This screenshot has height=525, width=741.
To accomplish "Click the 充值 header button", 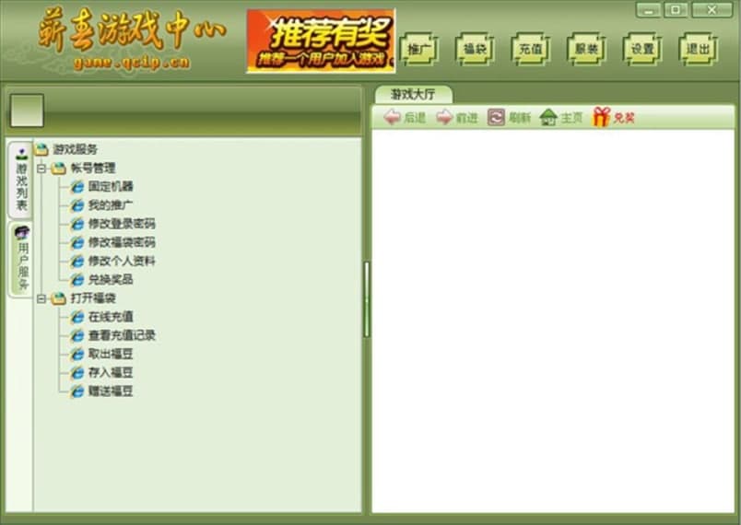I will [530, 49].
